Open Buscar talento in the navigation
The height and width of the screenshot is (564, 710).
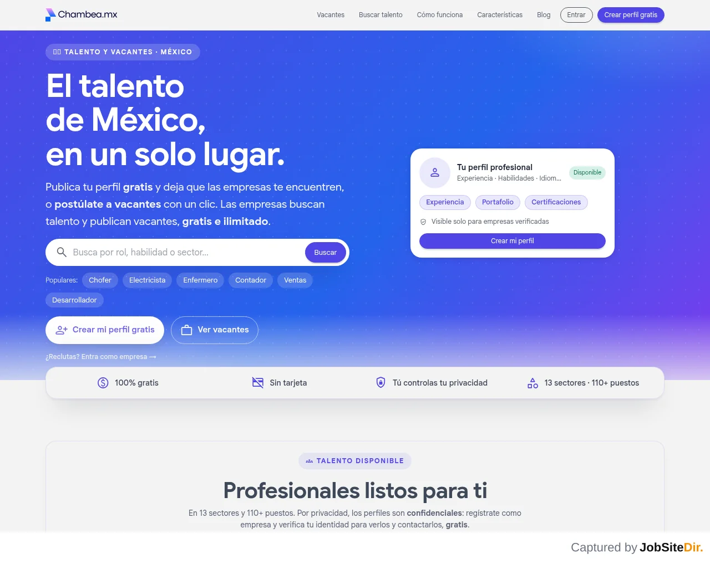tap(381, 15)
